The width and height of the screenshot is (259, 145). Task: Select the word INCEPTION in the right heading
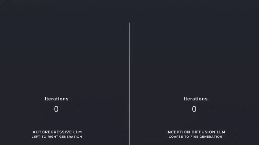tap(177, 132)
